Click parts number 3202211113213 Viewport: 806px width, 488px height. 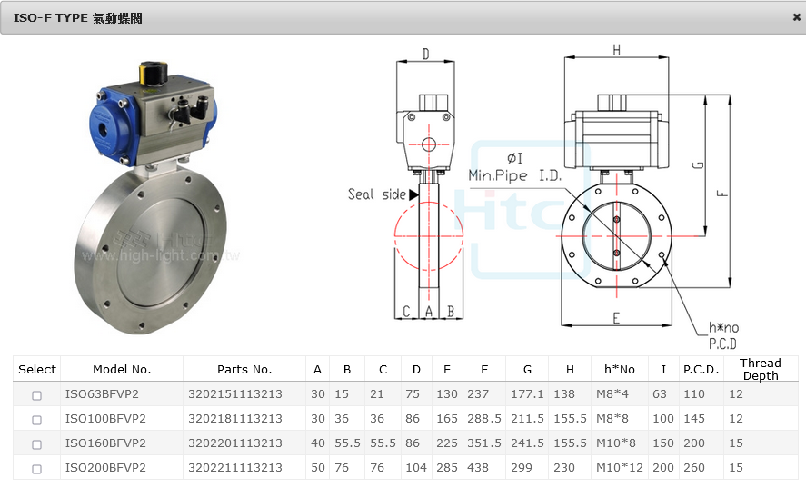235,468
